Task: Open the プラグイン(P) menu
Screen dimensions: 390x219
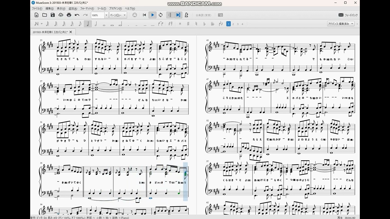Action: coord(115,9)
